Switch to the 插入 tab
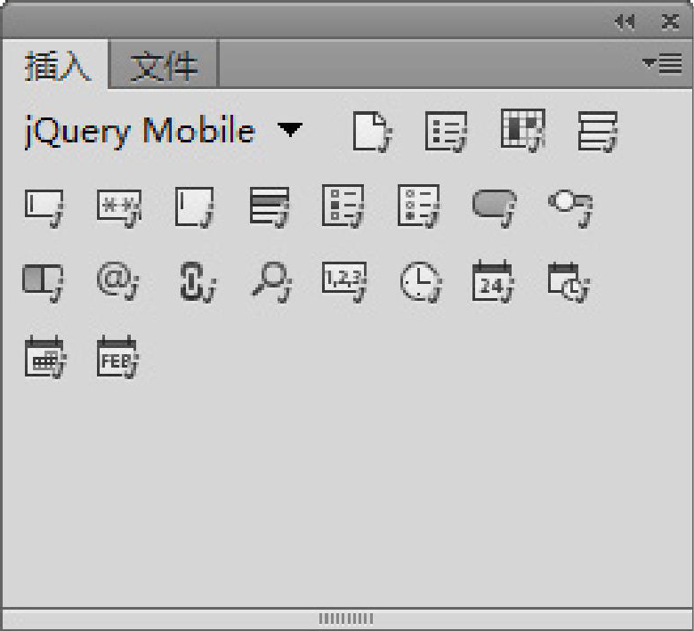 pyautogui.click(x=56, y=66)
